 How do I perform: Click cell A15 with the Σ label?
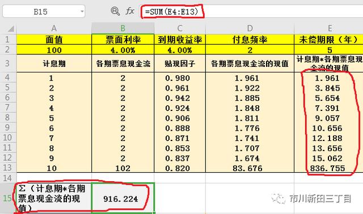click(54, 198)
